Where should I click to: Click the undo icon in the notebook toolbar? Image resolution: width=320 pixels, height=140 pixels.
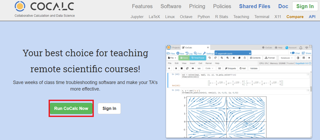(210, 58)
